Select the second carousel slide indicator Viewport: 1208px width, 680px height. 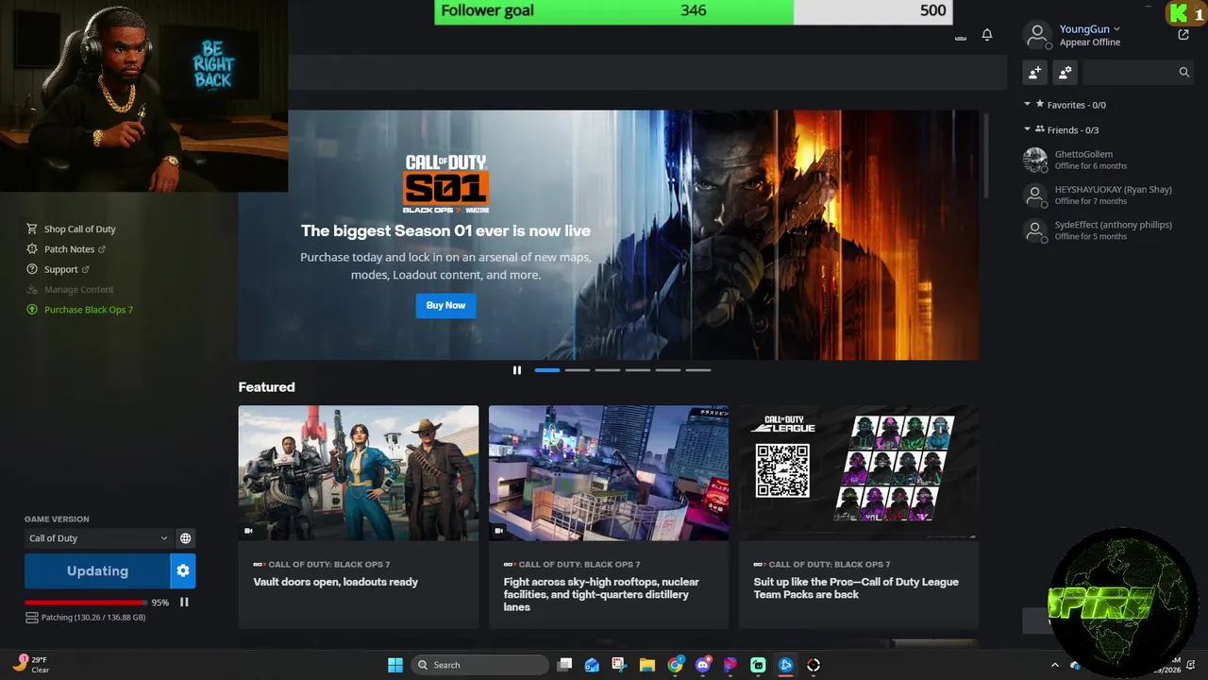pyautogui.click(x=578, y=370)
